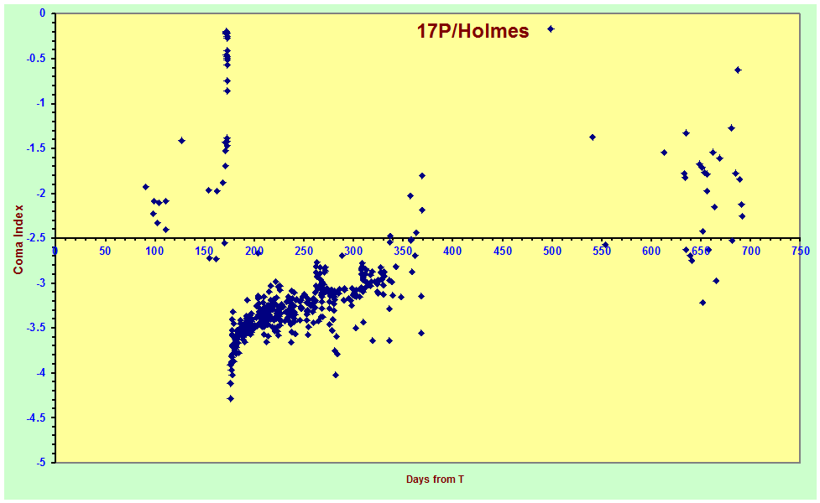Click the y-axis tick label -4.5

[x=35, y=417]
